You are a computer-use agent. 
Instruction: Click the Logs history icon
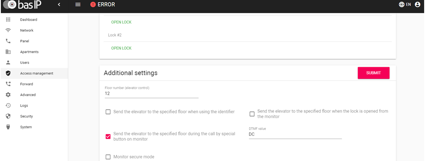(x=8, y=106)
